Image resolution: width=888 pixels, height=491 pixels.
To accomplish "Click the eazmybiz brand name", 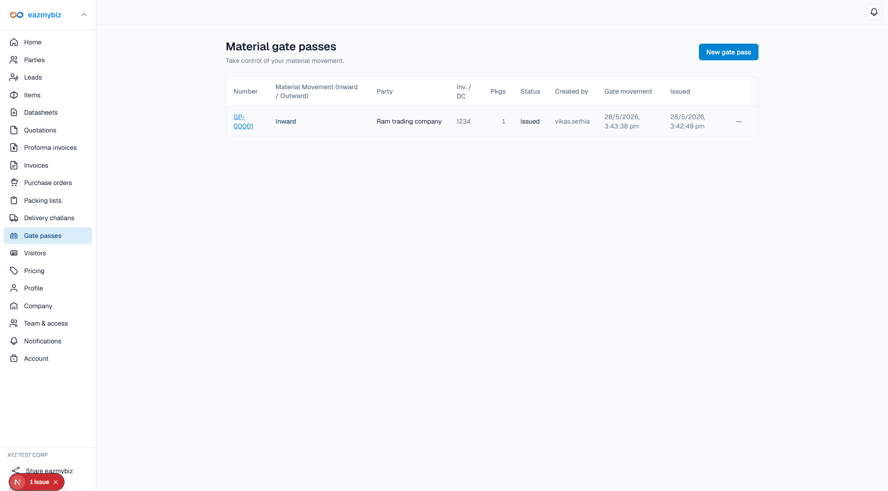I will tap(44, 15).
